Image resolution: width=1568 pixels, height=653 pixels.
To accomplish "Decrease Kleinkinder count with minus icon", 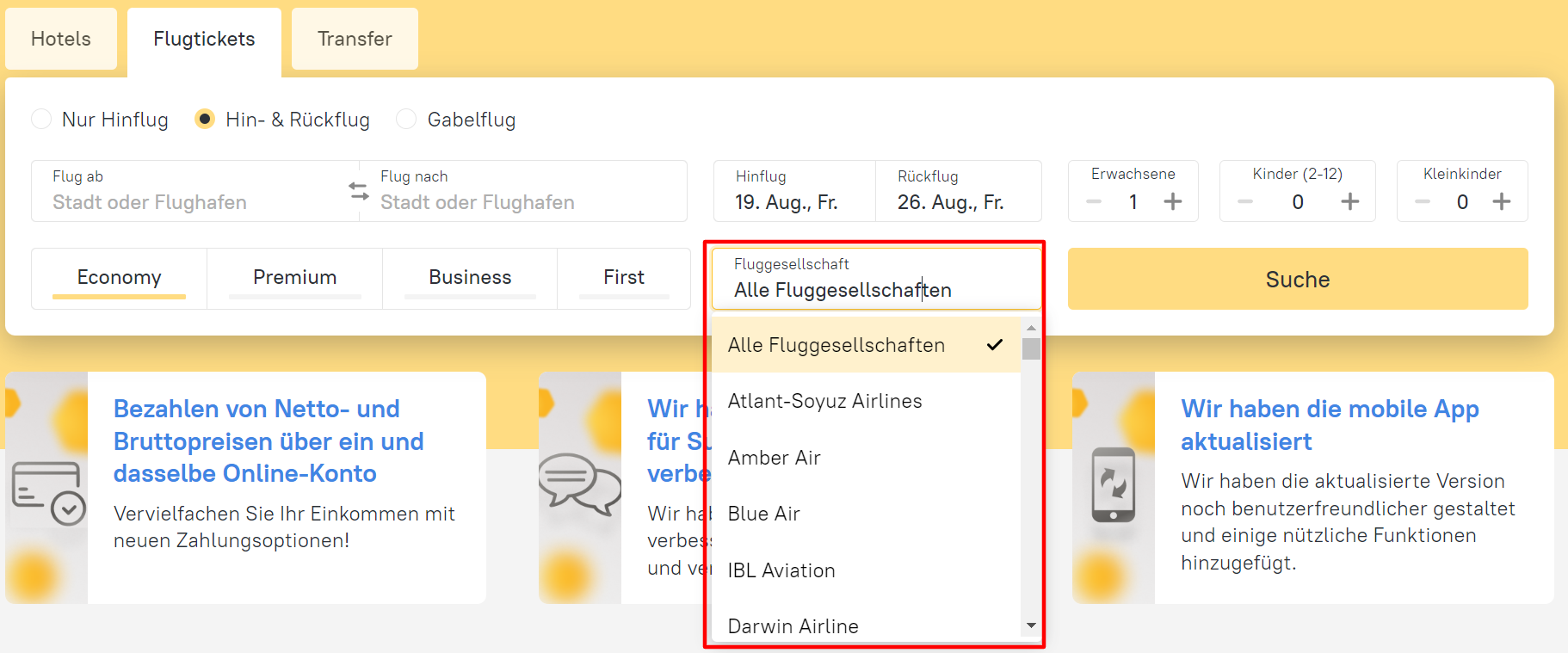I will (1423, 201).
